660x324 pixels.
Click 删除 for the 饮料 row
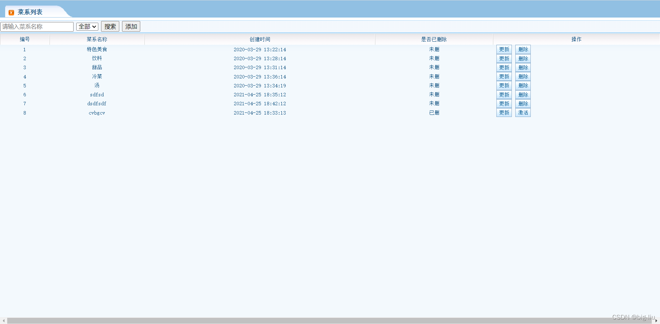pos(523,58)
